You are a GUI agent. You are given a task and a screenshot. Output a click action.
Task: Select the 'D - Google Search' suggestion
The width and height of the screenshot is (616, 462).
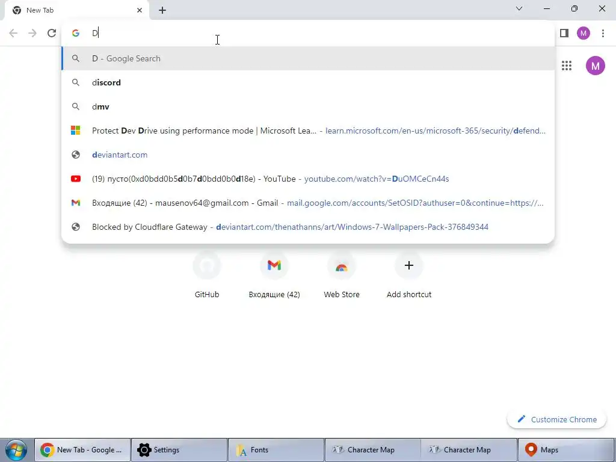[x=308, y=58]
